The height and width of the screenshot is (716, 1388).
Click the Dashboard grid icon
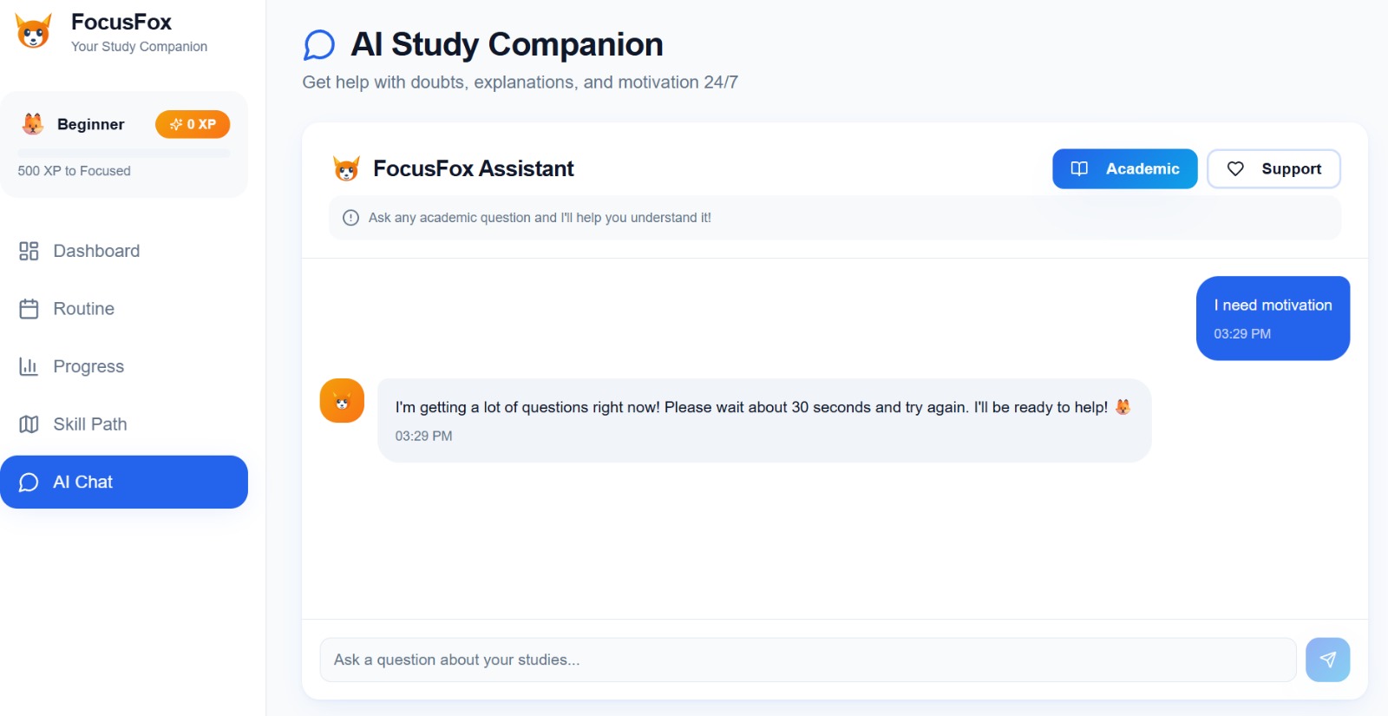coord(29,251)
